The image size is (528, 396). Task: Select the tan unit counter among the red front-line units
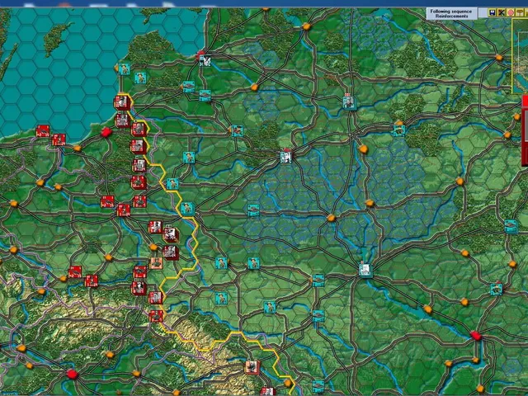coord(156,262)
